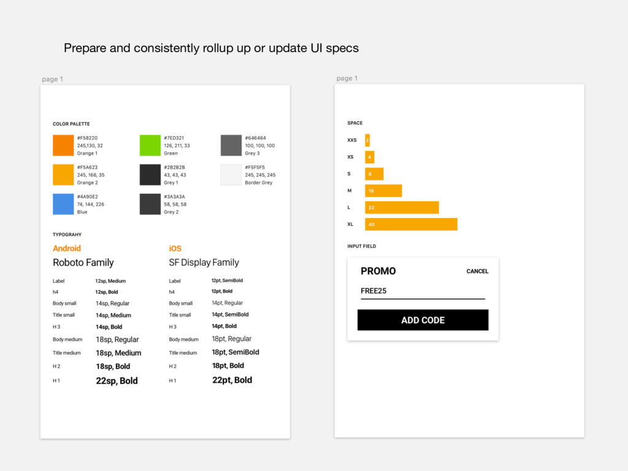The image size is (628, 471).
Task: Select the XXS spacing bar labeled 2
Action: 367,140
